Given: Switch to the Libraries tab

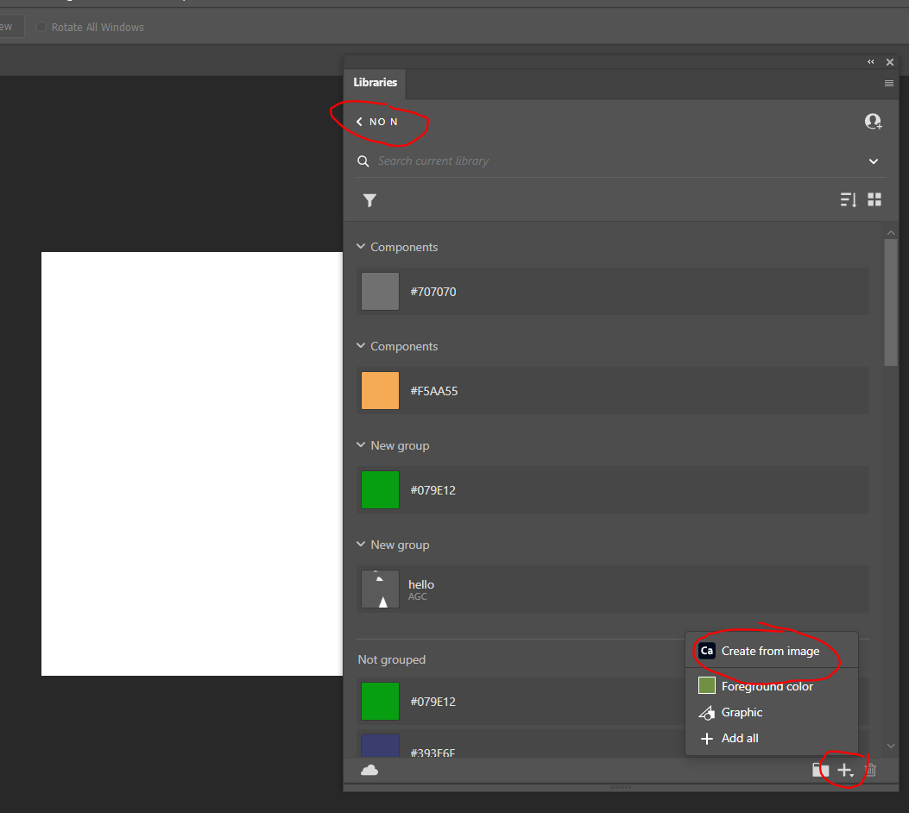Looking at the screenshot, I should click(x=375, y=84).
